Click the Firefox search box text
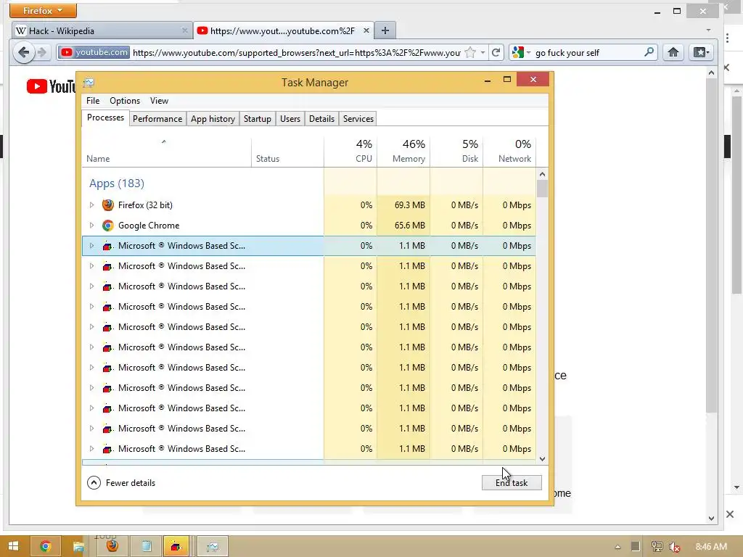Viewport: 743px width, 557px height. (x=567, y=52)
